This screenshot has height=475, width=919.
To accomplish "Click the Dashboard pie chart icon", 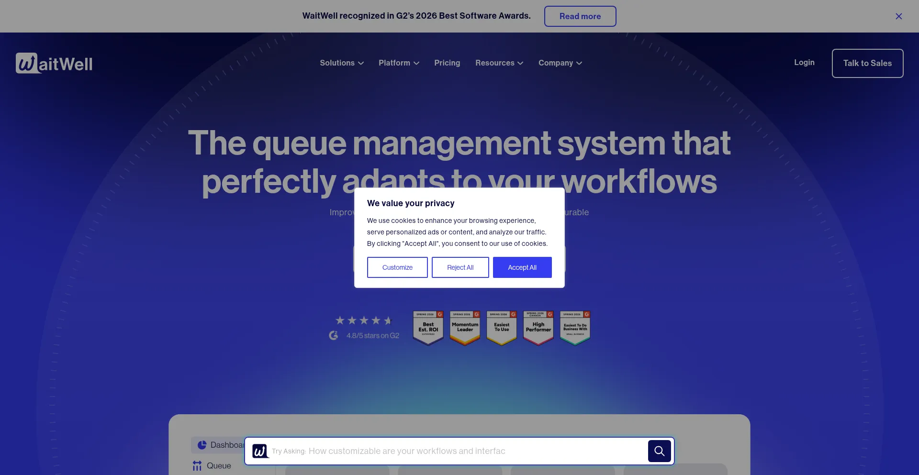I will (x=202, y=445).
